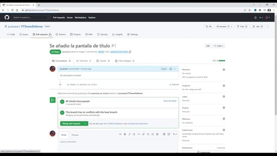
Task: Switch to the Issues repository tab
Action: click(24, 34)
